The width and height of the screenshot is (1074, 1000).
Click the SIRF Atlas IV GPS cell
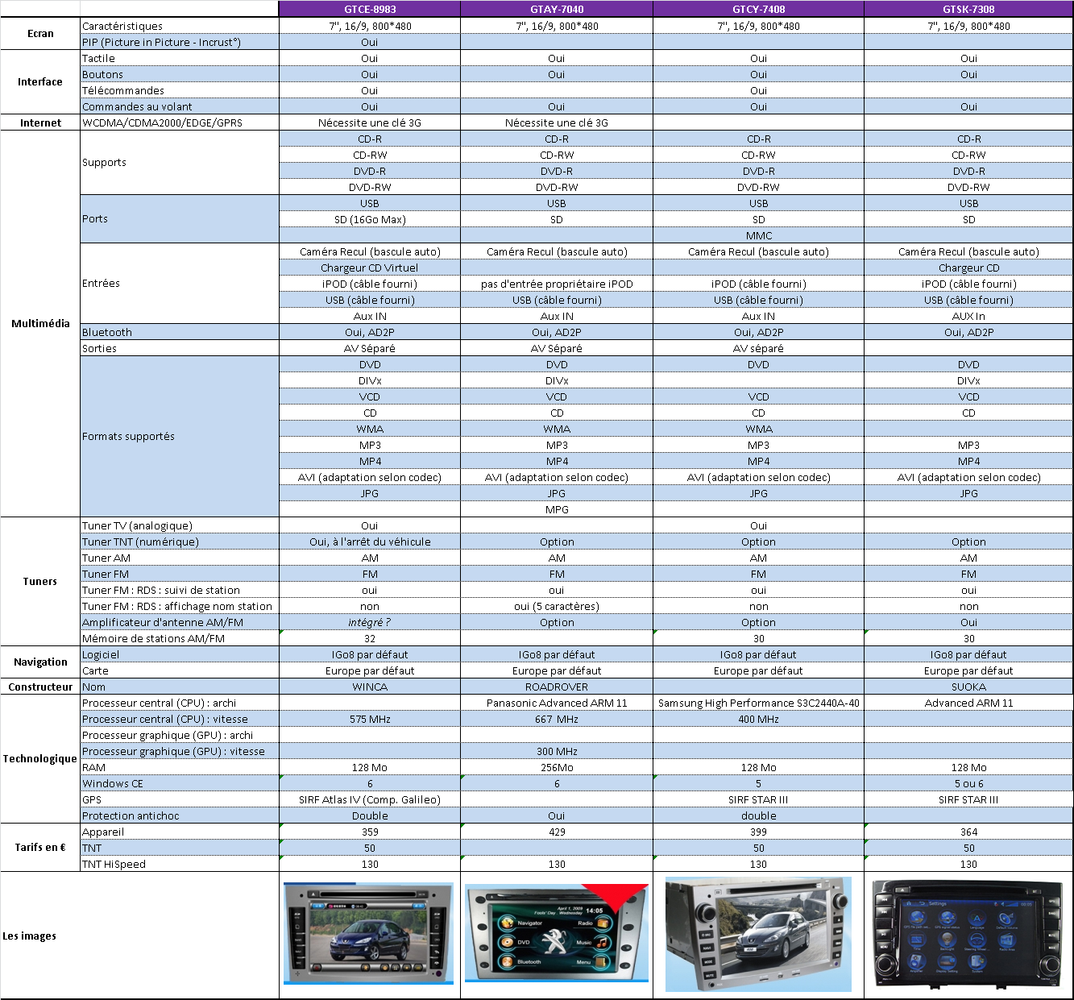[x=370, y=799]
